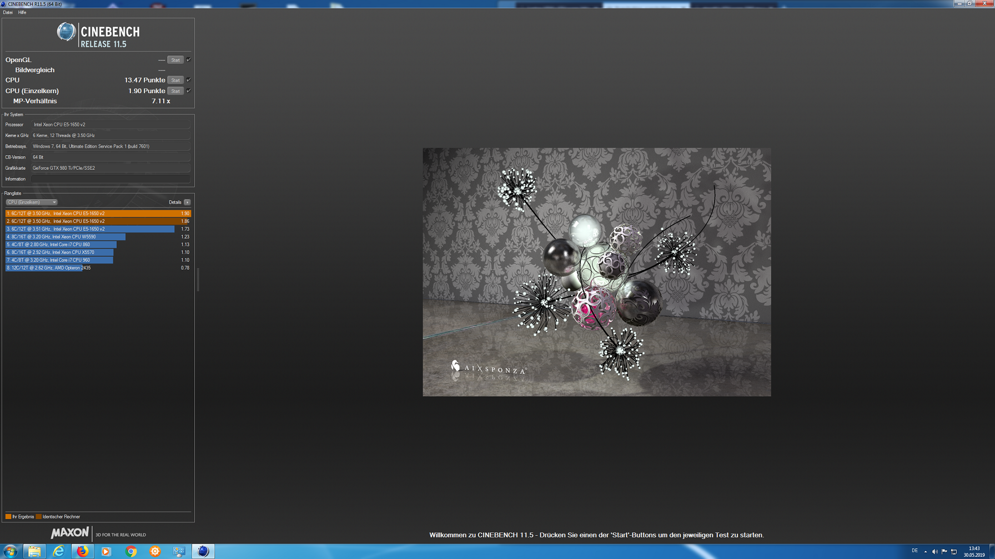The image size is (995, 559).
Task: Open the network tray icon
Action: 954,551
